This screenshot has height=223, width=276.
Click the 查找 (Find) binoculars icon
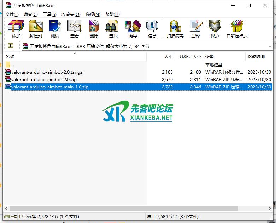(x=112, y=26)
